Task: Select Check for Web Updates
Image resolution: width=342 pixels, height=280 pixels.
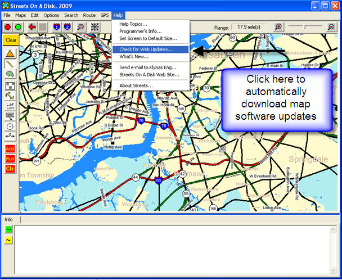Action: pos(151,49)
